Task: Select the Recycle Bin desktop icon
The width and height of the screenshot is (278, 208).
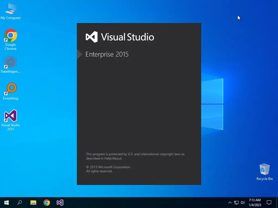Action: coord(264,172)
